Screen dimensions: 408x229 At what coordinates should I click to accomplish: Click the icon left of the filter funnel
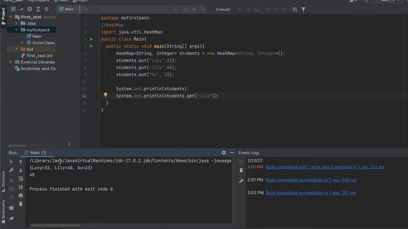pos(295,10)
